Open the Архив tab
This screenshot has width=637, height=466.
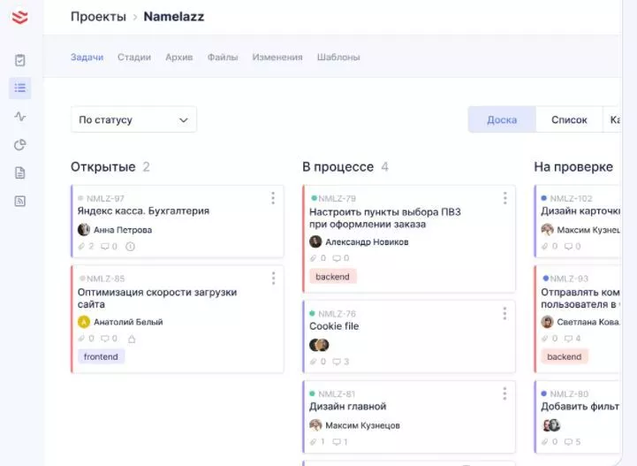[179, 57]
